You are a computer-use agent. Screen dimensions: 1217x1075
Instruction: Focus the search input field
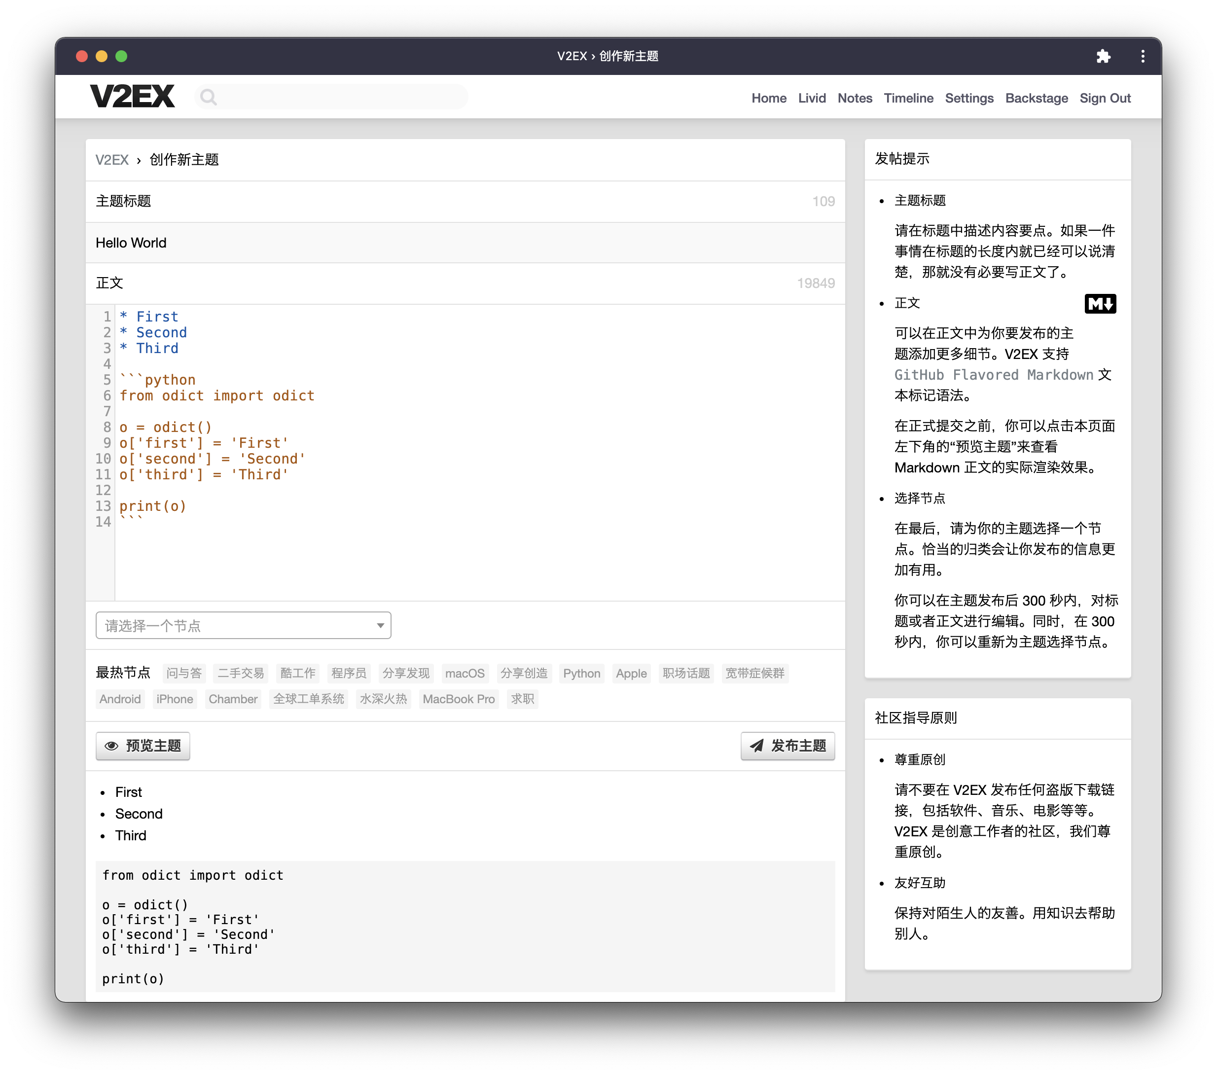(332, 97)
